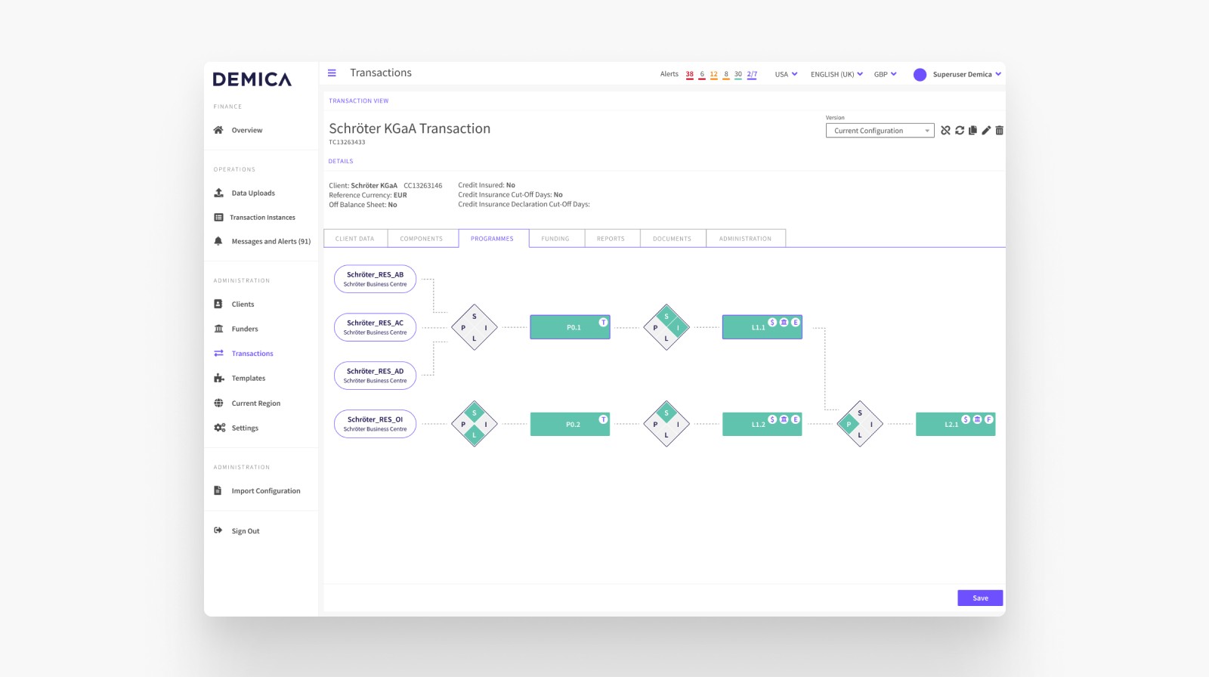Toggle S segment of diamond before L1.1
1209x677 pixels.
pyautogui.click(x=666, y=317)
